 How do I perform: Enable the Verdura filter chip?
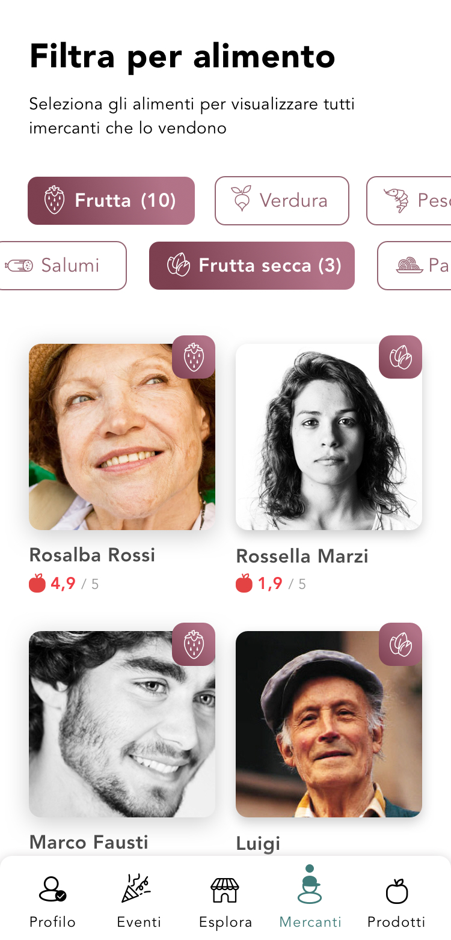282,201
